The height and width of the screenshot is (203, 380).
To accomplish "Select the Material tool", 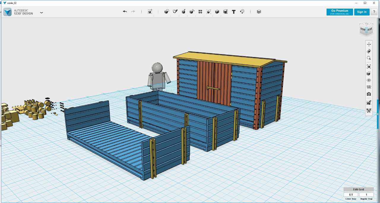I will coord(259,12).
